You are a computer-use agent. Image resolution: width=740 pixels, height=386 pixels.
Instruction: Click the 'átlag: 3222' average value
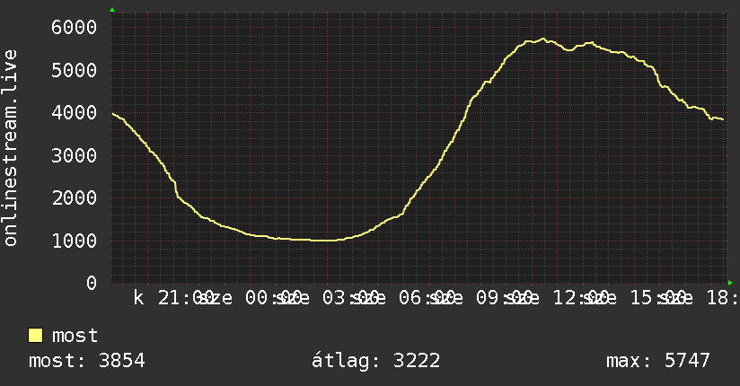tap(375, 361)
